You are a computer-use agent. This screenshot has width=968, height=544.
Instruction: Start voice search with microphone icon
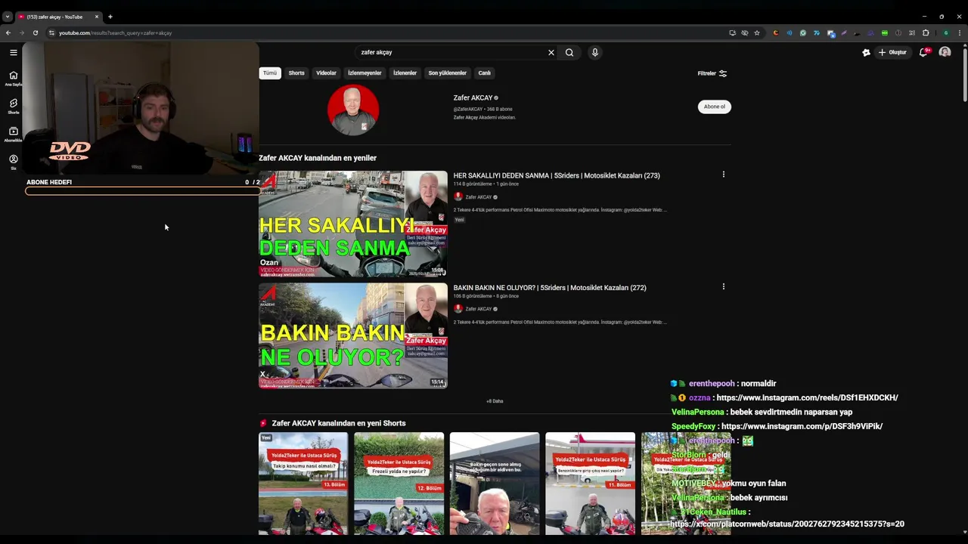click(x=595, y=52)
